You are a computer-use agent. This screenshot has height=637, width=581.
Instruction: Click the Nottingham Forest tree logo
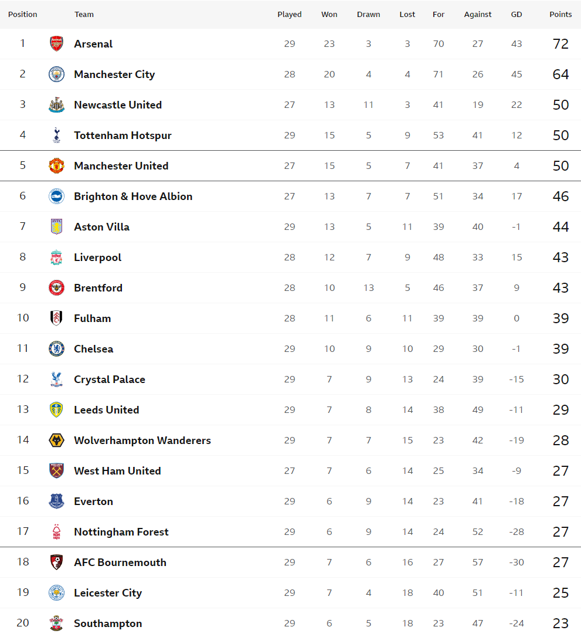(56, 532)
